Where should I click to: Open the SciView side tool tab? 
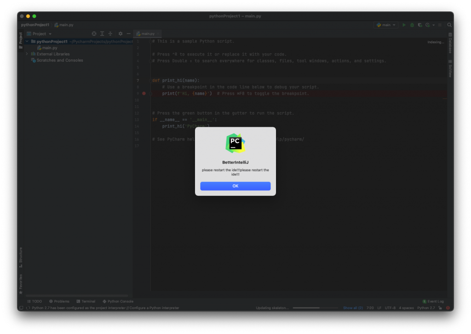coord(450,68)
